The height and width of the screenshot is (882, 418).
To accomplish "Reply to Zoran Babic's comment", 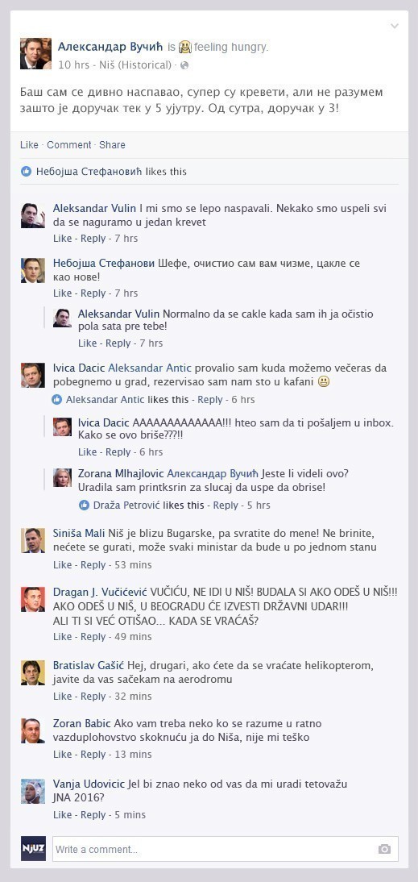I will (x=93, y=755).
